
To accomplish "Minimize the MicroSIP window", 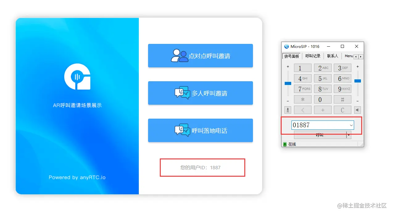I will point(328,46).
